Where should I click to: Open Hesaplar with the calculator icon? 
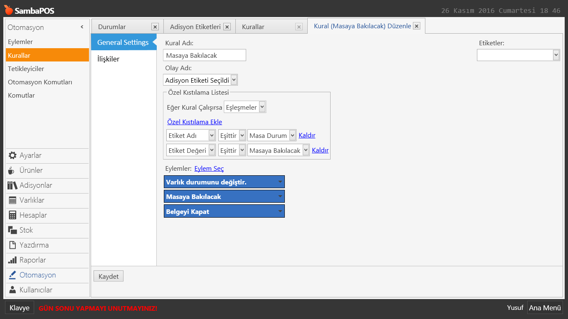pos(12,215)
